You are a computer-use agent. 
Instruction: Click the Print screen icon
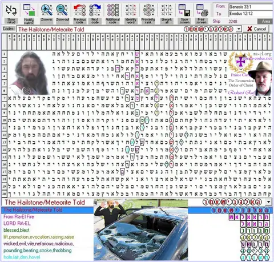coord(202,10)
